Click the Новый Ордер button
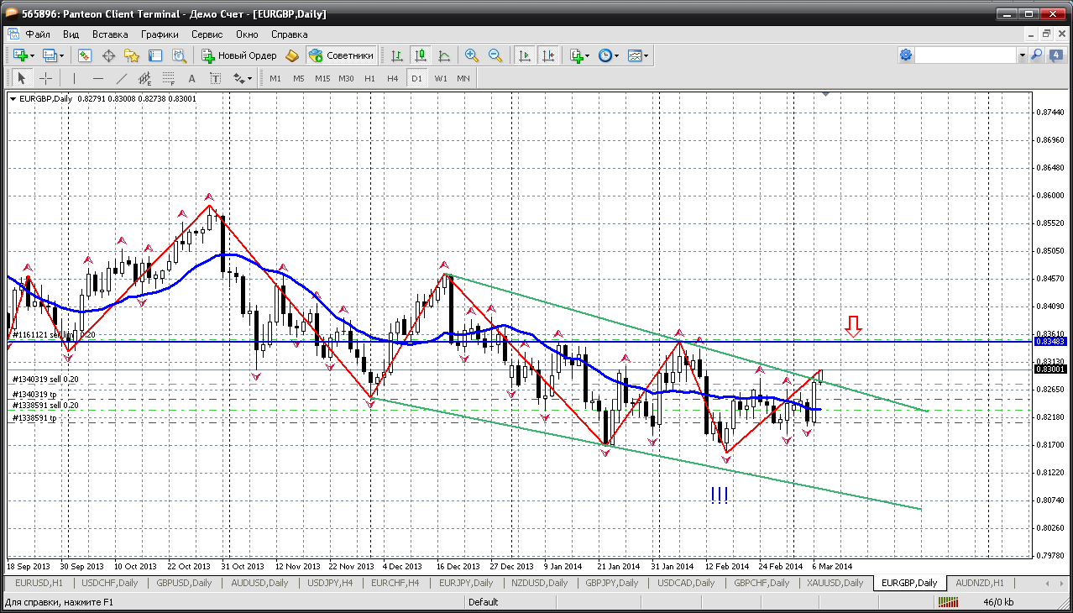 coord(239,55)
